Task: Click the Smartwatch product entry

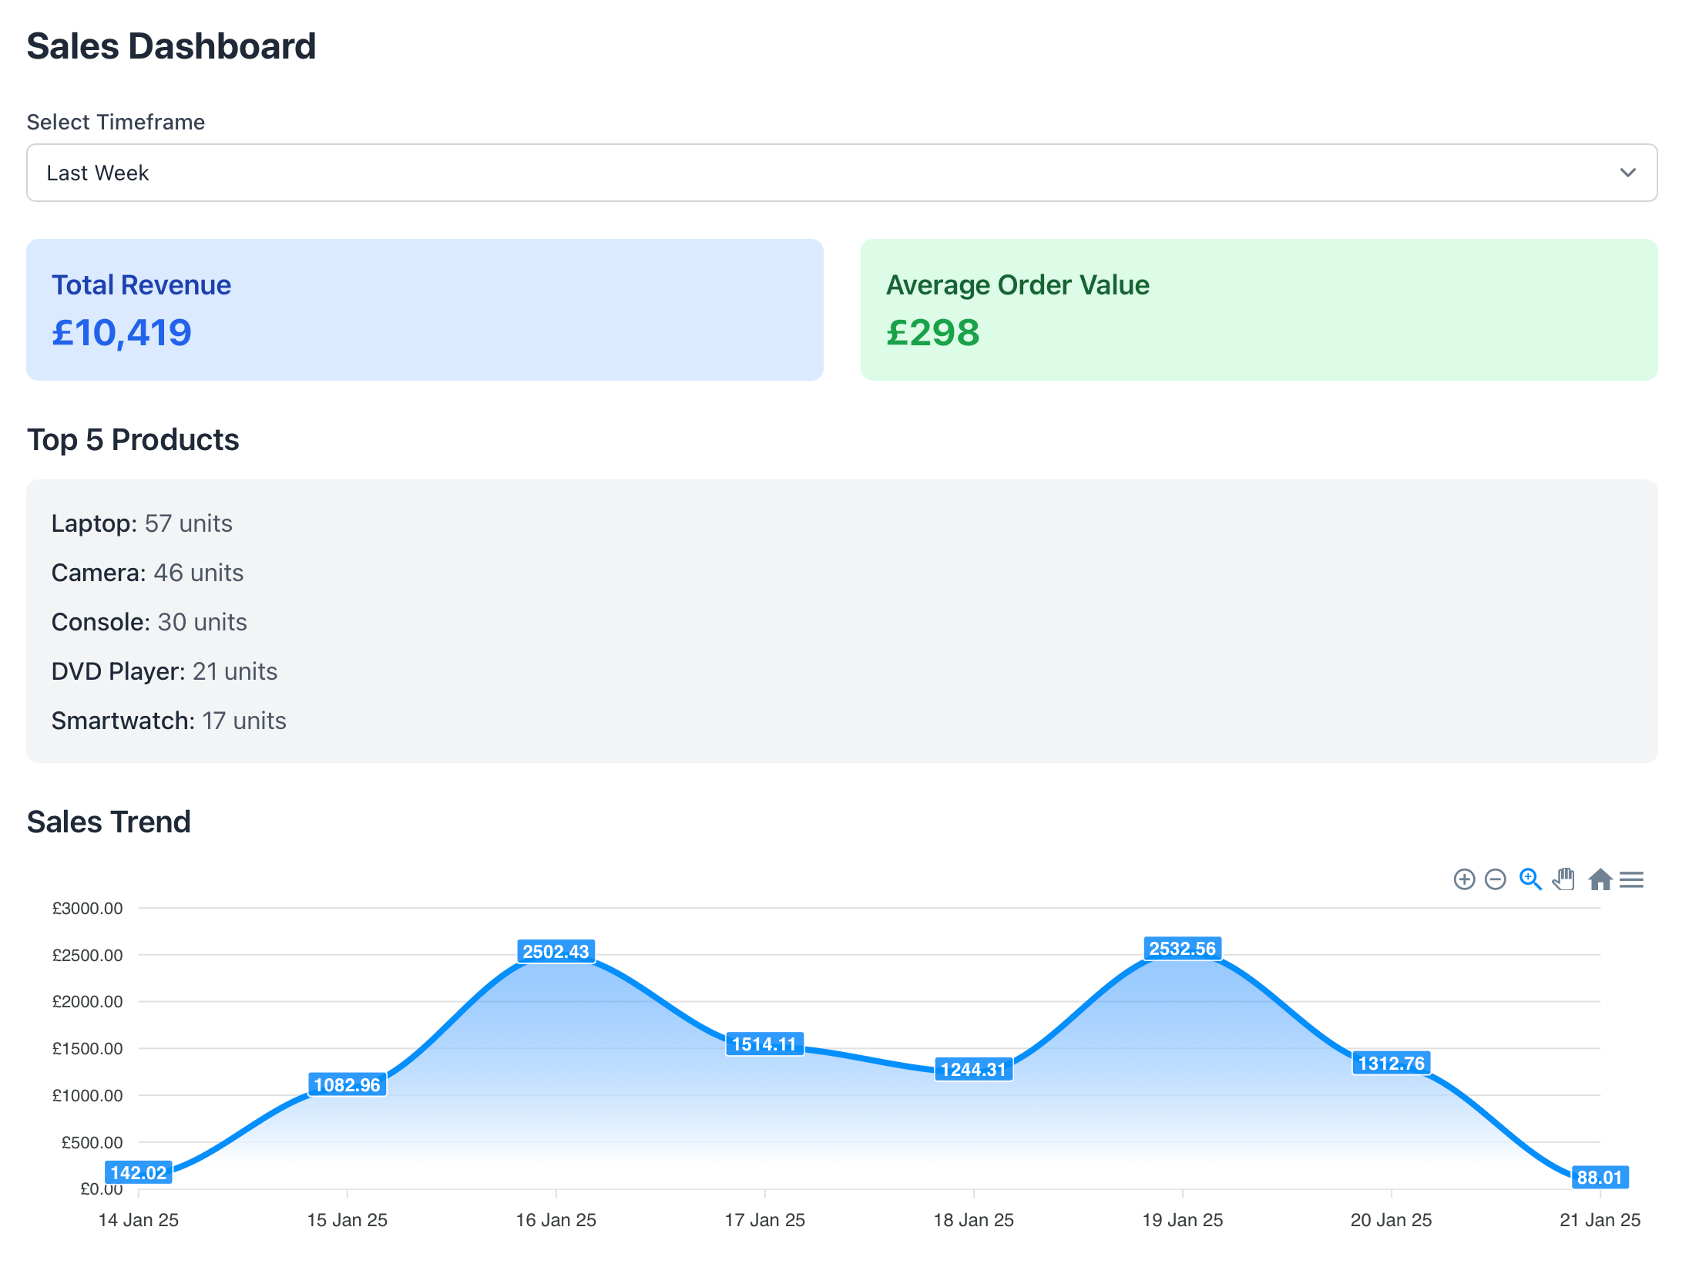Action: click(x=169, y=721)
